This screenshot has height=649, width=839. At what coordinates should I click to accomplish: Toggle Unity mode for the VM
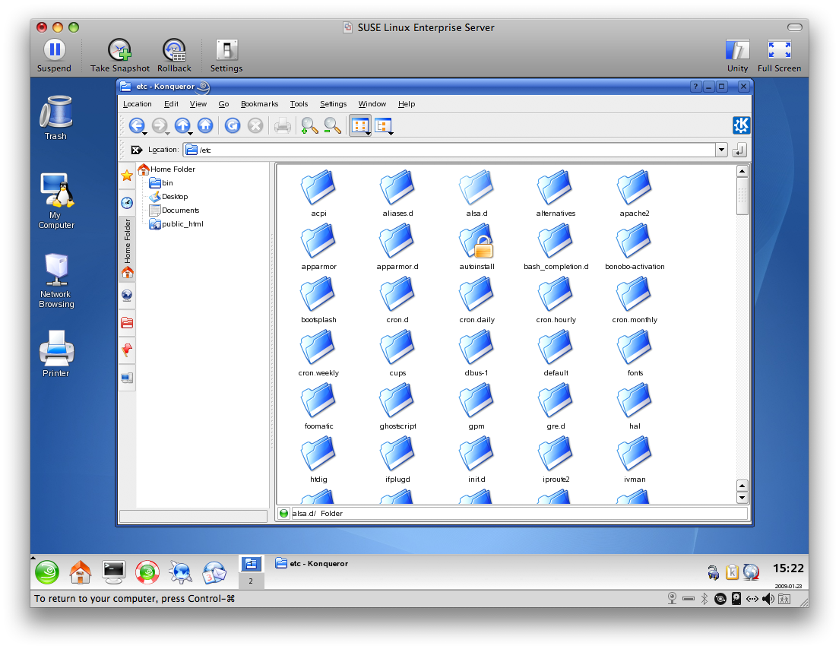click(x=737, y=55)
